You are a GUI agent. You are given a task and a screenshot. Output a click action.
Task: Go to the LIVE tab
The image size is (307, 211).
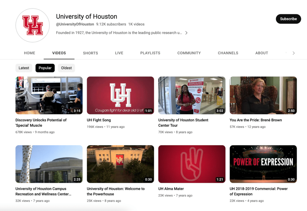[x=119, y=53]
